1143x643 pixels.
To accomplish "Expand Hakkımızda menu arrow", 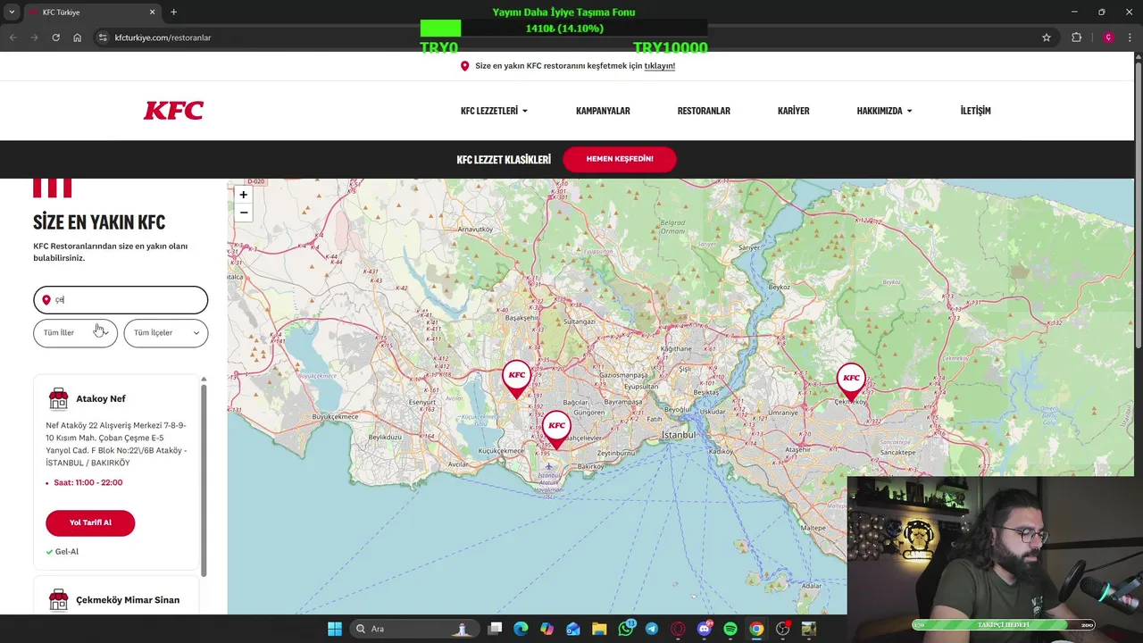I will click(x=909, y=111).
